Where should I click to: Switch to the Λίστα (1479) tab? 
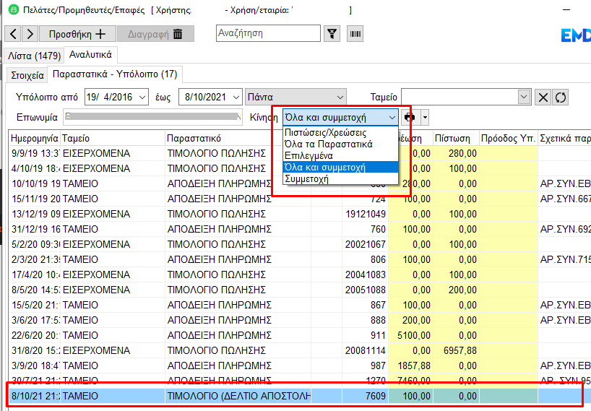(34, 56)
